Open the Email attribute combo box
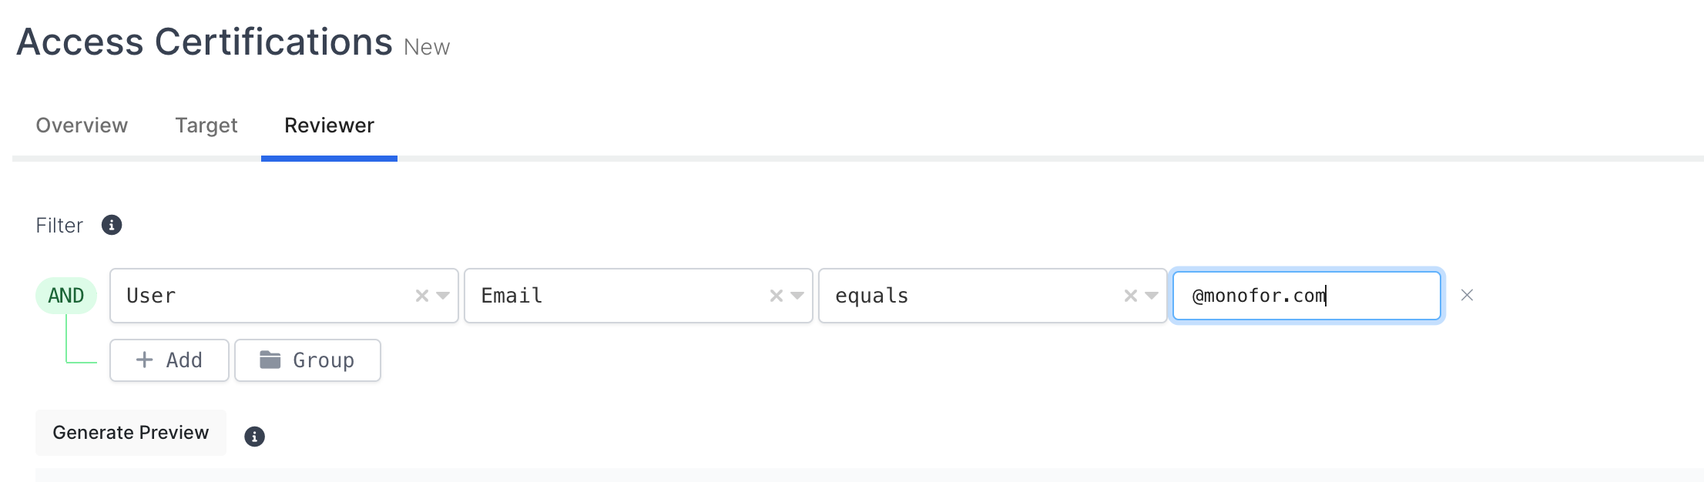The width and height of the screenshot is (1704, 482). 616,296
